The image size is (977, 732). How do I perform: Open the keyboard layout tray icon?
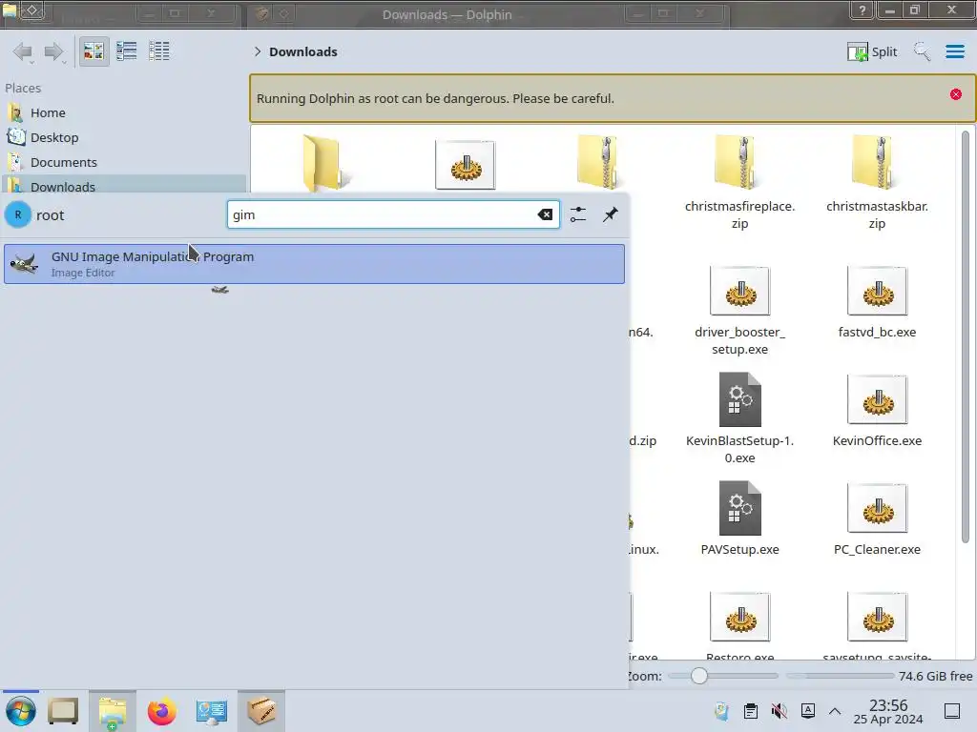807,710
